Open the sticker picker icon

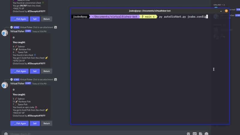[x=200, y=134]
